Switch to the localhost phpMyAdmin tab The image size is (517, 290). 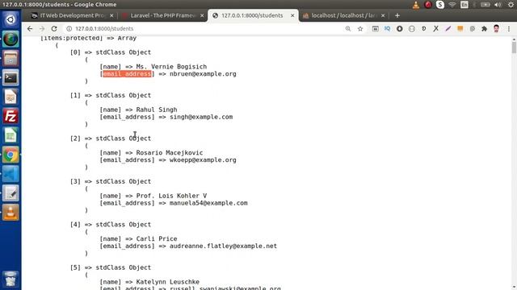coord(344,15)
